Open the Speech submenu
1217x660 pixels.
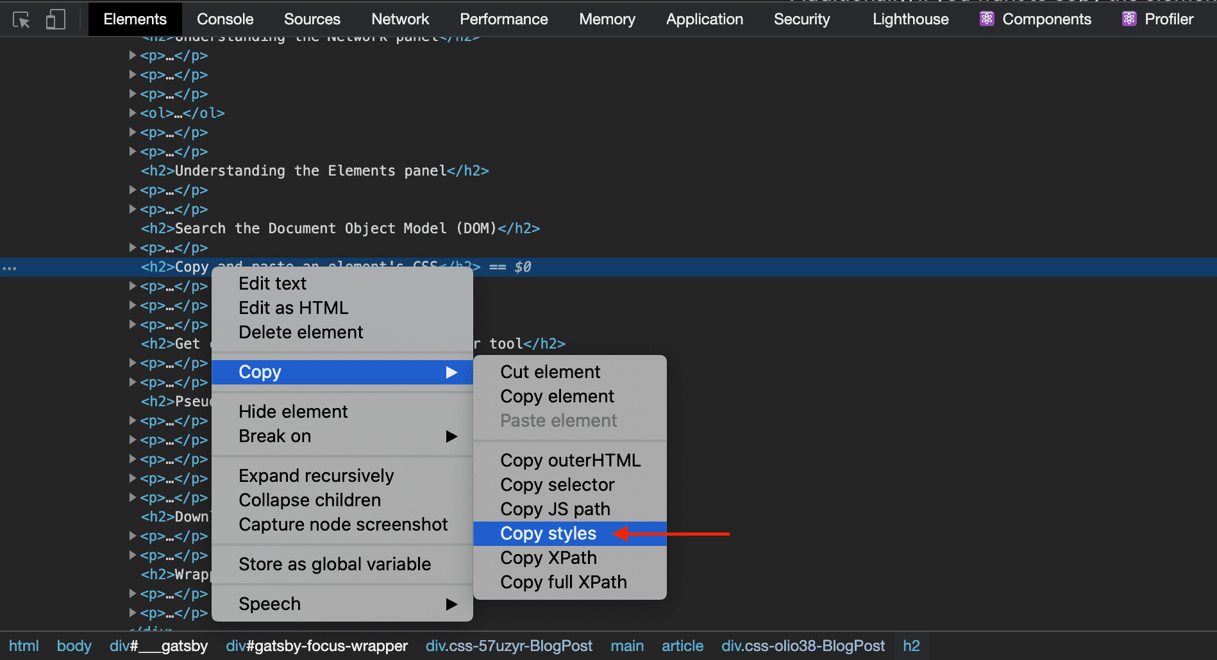(x=342, y=604)
